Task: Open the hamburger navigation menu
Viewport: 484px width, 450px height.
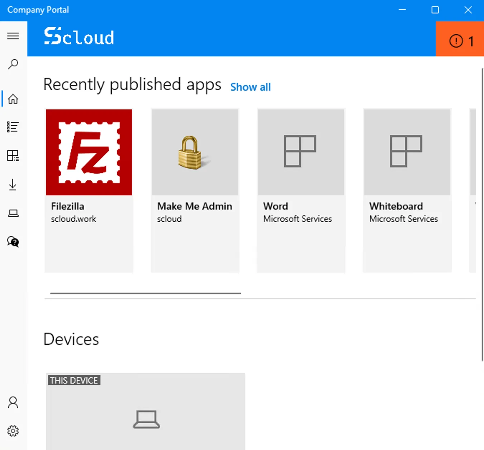Action: click(13, 36)
